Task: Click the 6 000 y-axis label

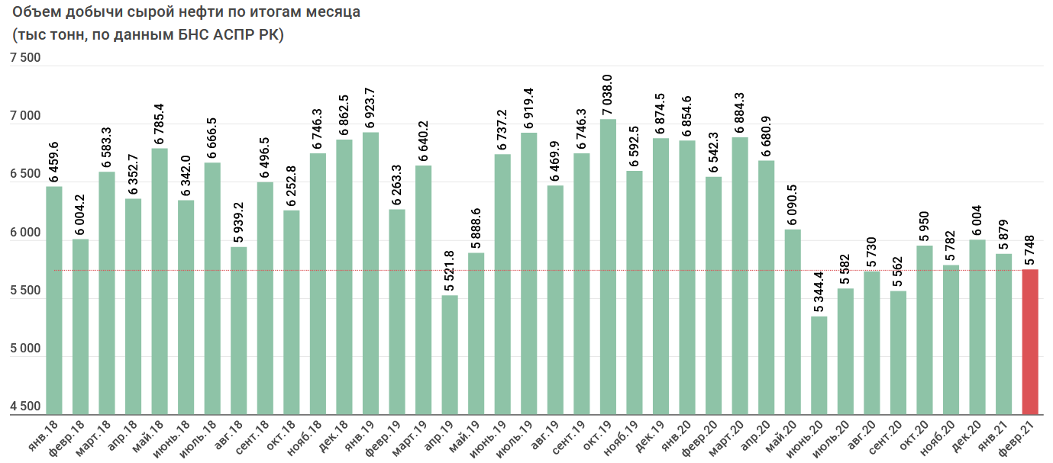Action: click(25, 233)
